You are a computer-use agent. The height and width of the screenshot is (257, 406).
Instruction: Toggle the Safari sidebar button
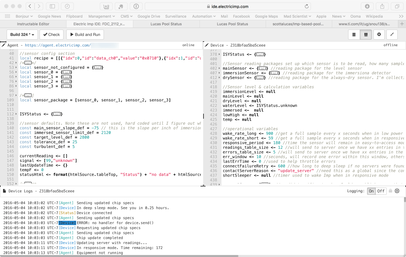click(52, 6)
